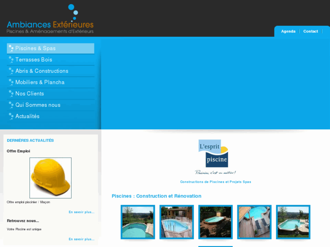
Task: Go to Actualités menu item
Action: [50, 116]
